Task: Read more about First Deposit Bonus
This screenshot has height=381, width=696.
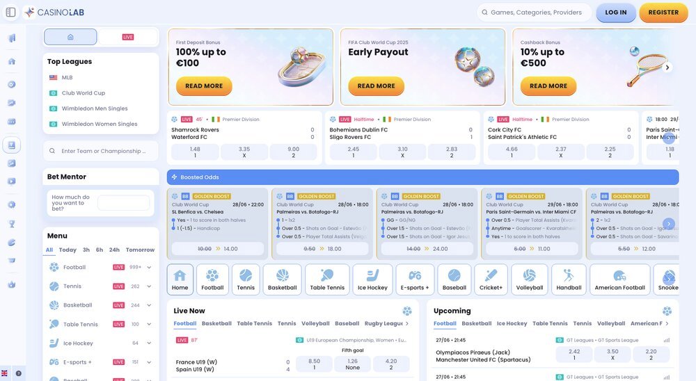Action: pyautogui.click(x=204, y=86)
